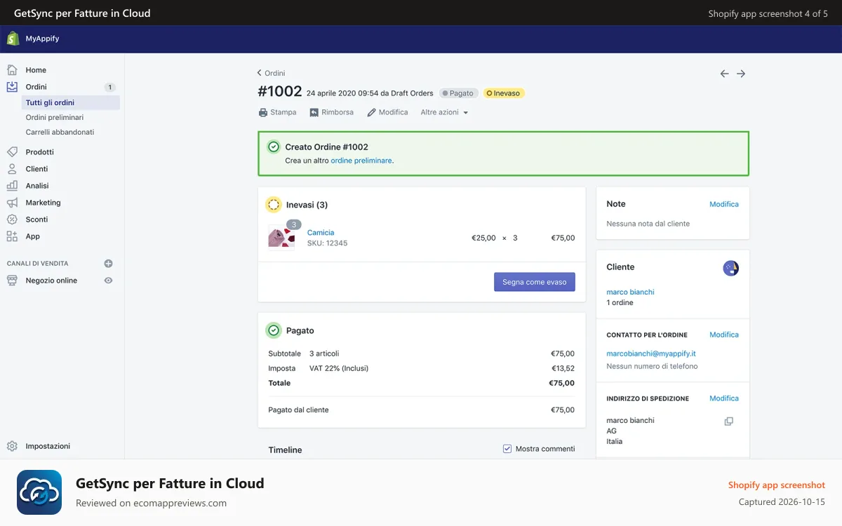Click Rimborsa refund action
This screenshot has width=842, height=526.
point(332,112)
